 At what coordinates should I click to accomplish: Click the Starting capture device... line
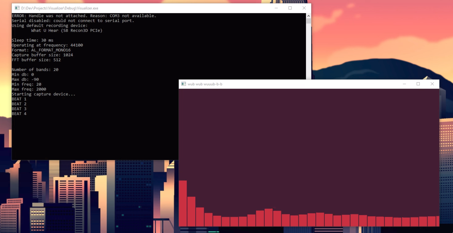click(x=43, y=94)
